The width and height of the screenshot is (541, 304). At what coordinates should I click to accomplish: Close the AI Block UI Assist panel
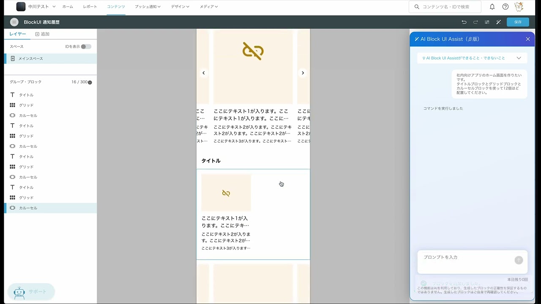[x=528, y=39]
